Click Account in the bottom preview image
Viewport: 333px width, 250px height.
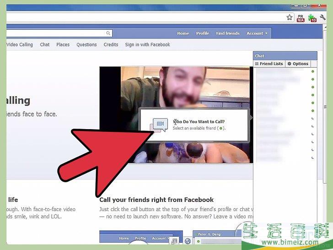[x=161, y=238]
